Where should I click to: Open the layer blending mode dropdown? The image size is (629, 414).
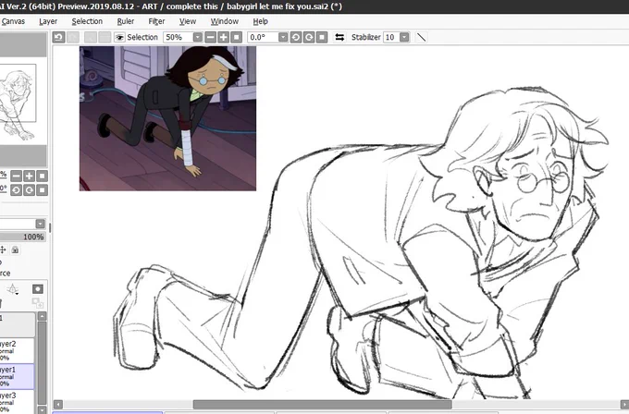click(40, 224)
